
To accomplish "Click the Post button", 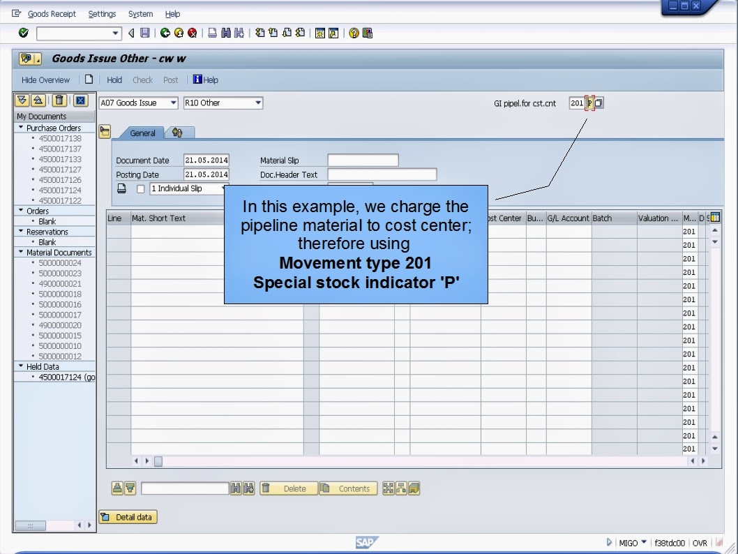I will tap(170, 80).
